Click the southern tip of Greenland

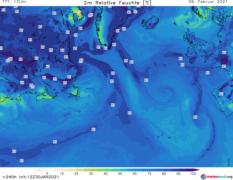pyautogui.click(x=110, y=48)
